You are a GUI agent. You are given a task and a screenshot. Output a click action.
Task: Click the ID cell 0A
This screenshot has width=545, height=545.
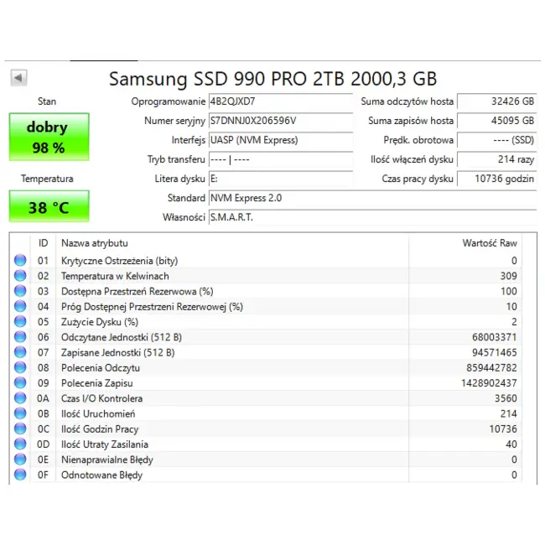tap(43, 398)
